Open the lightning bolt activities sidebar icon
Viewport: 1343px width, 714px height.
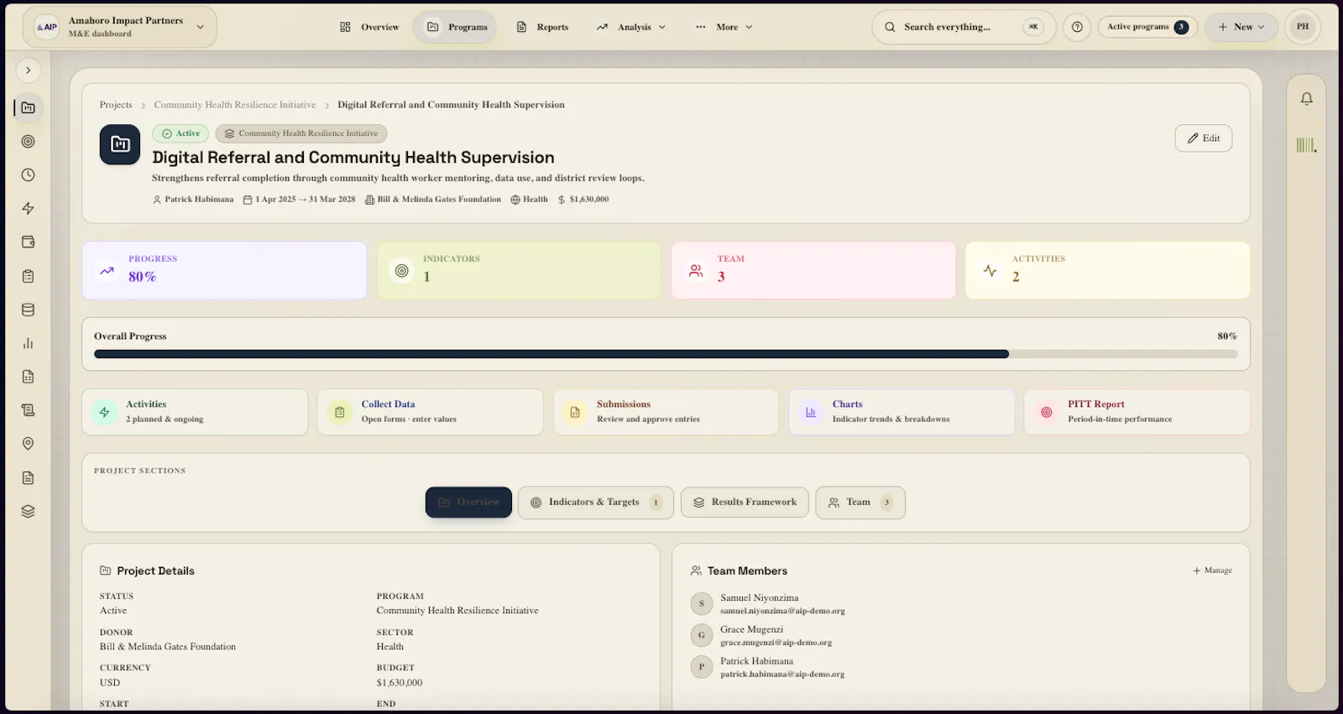[28, 209]
